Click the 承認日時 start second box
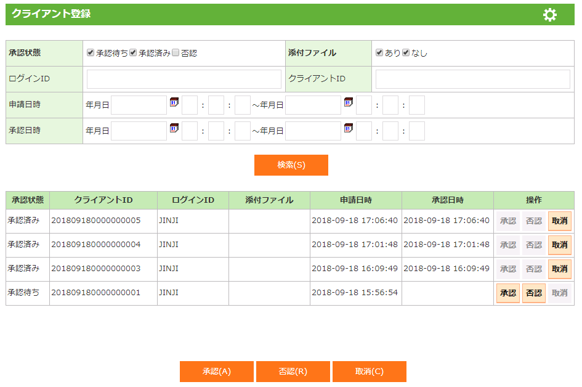 click(x=243, y=131)
